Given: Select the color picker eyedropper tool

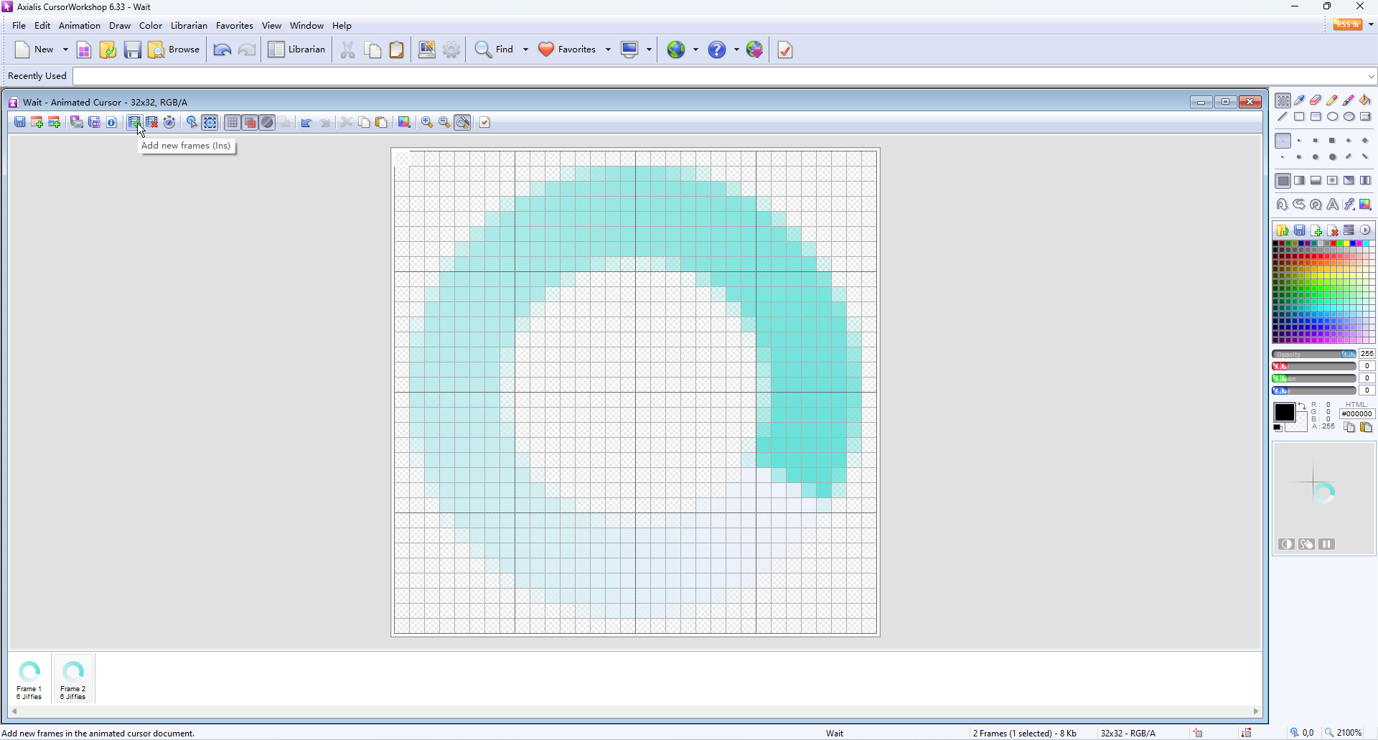Looking at the screenshot, I should coord(1299,100).
